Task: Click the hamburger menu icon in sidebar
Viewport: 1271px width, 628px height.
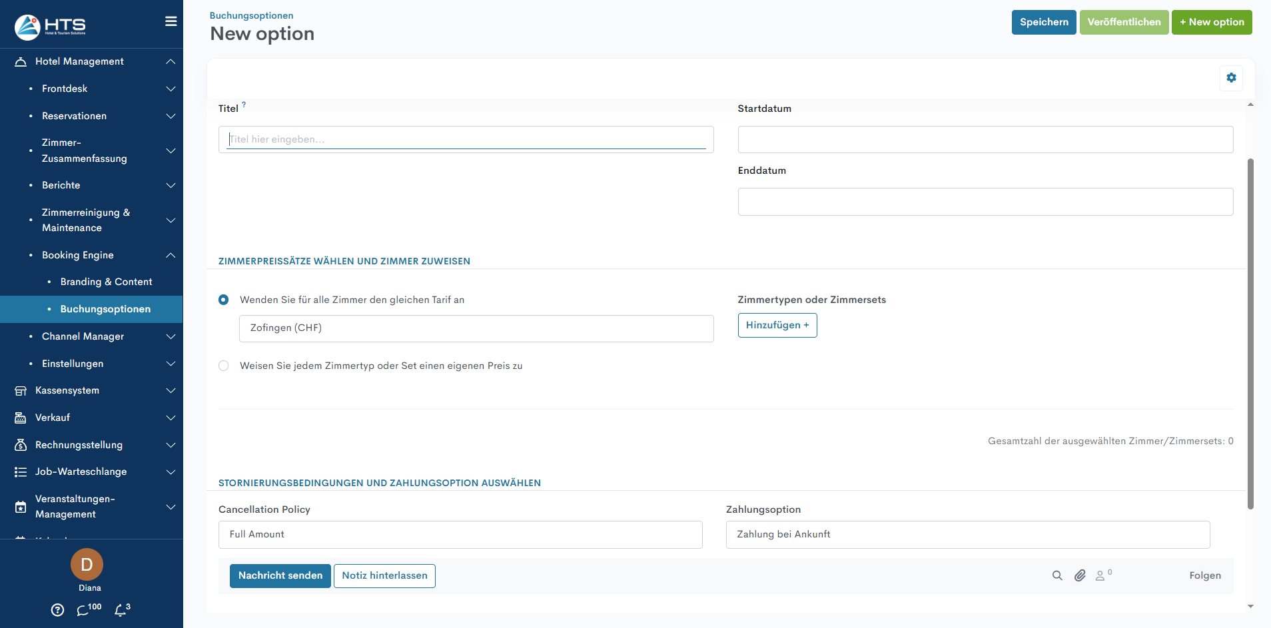Action: [171, 21]
